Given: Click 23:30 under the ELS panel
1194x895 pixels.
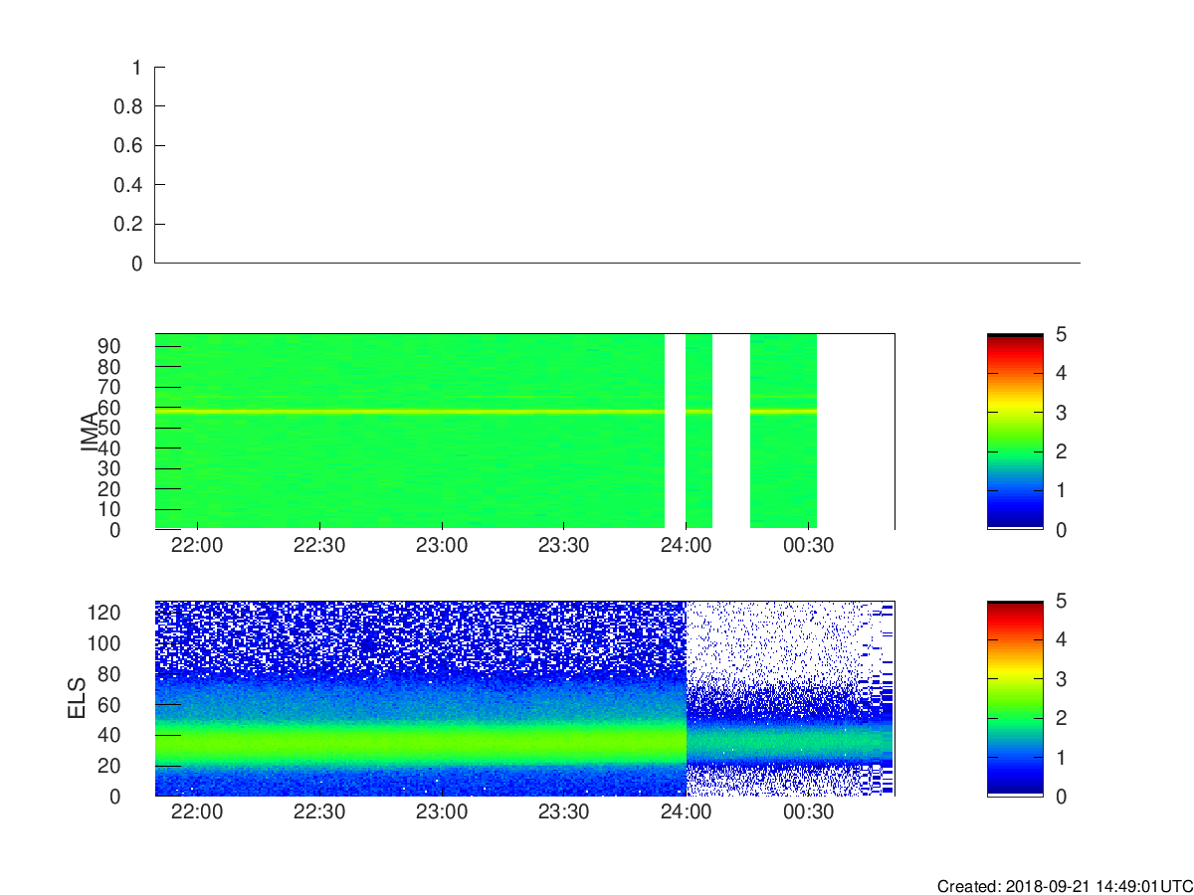Looking at the screenshot, I should (564, 812).
